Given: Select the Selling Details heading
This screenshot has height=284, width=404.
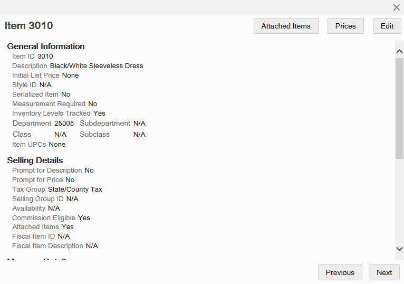Looking at the screenshot, I should point(35,160).
